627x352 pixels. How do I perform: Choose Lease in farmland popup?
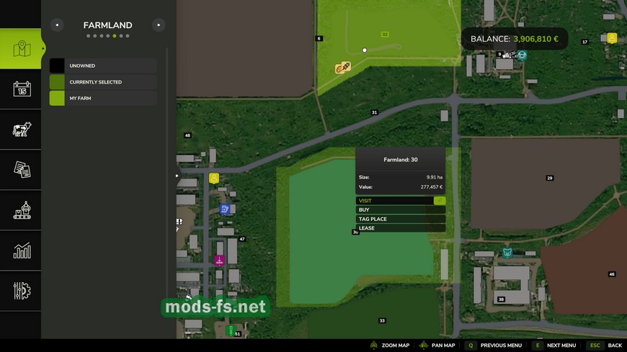coord(400,228)
